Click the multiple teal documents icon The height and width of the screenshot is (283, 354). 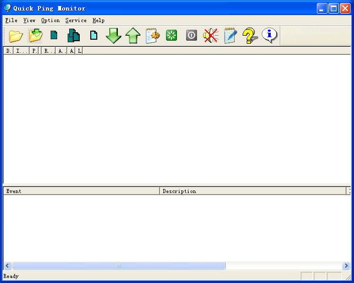[x=74, y=35]
